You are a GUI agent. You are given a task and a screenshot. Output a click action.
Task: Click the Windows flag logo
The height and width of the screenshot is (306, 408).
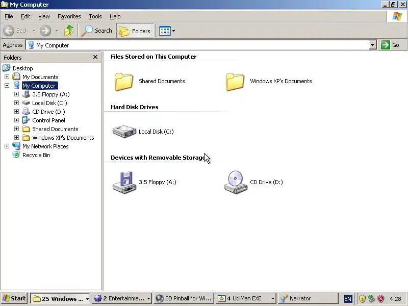[397, 16]
